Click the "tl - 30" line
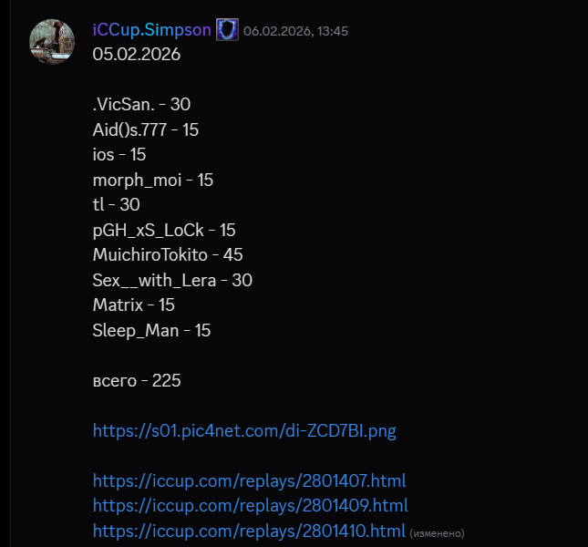Image resolution: width=588 pixels, height=547 pixels. 116,204
